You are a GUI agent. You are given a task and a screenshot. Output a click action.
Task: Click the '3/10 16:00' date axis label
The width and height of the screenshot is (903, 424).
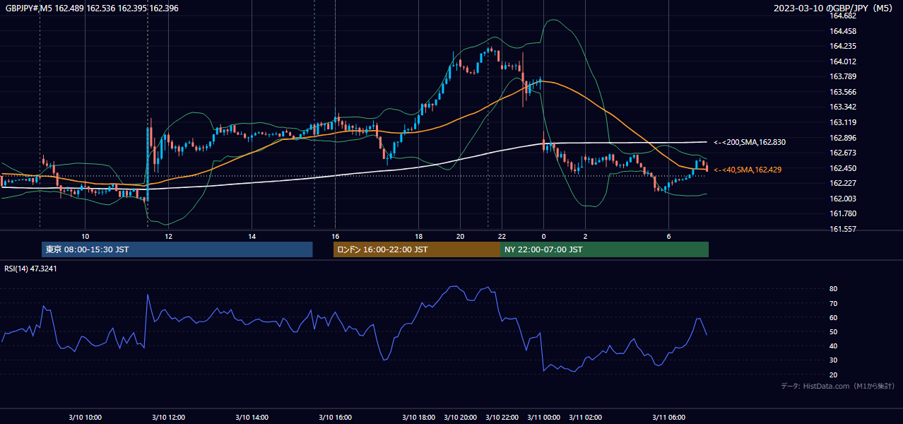[335, 417]
